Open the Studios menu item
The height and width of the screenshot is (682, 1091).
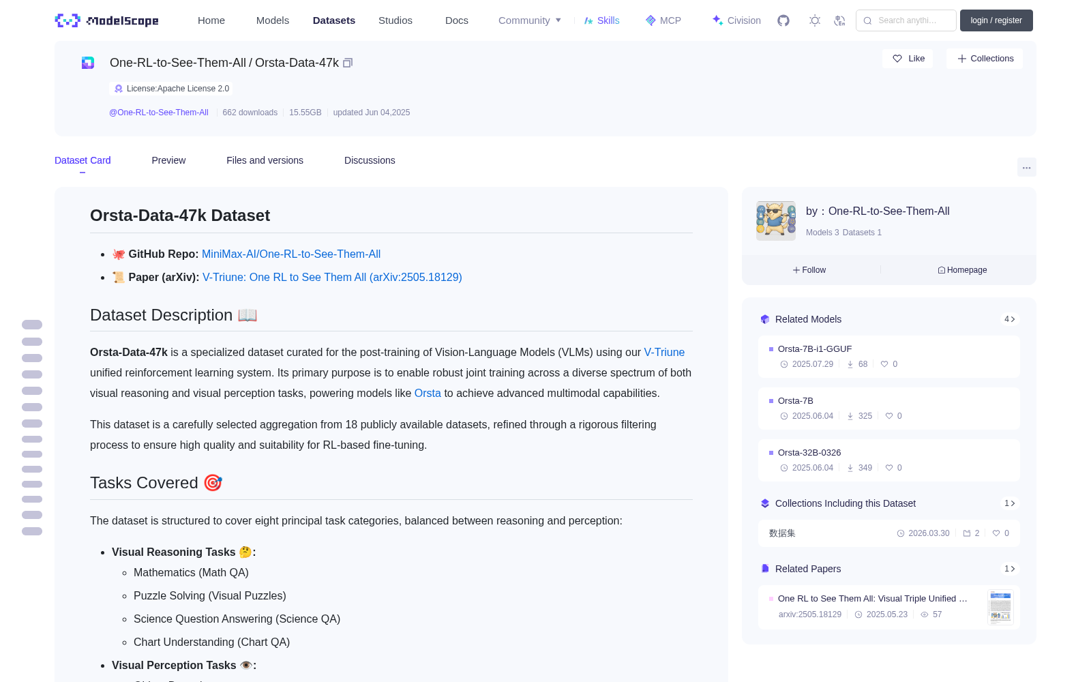tap(395, 20)
